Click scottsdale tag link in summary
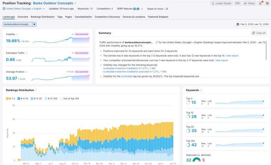Screen dimensions: 271x165 coord(127,76)
